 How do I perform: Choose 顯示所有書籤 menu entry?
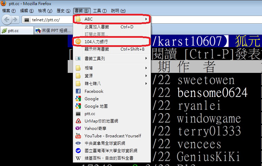click(x=112, y=49)
